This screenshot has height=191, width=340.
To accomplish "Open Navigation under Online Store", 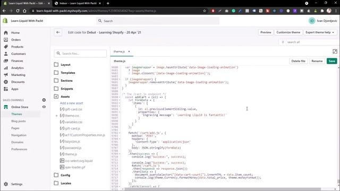I will point(19,135).
